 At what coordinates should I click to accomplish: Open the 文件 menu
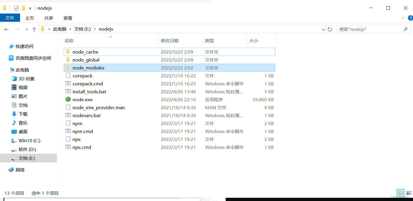click(10, 18)
